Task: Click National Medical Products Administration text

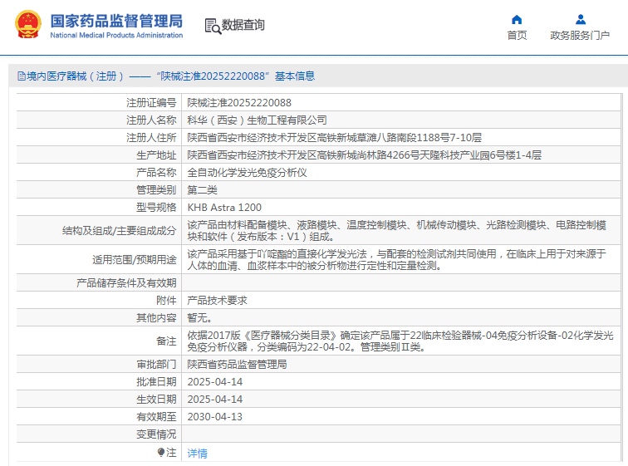Action: point(116,35)
